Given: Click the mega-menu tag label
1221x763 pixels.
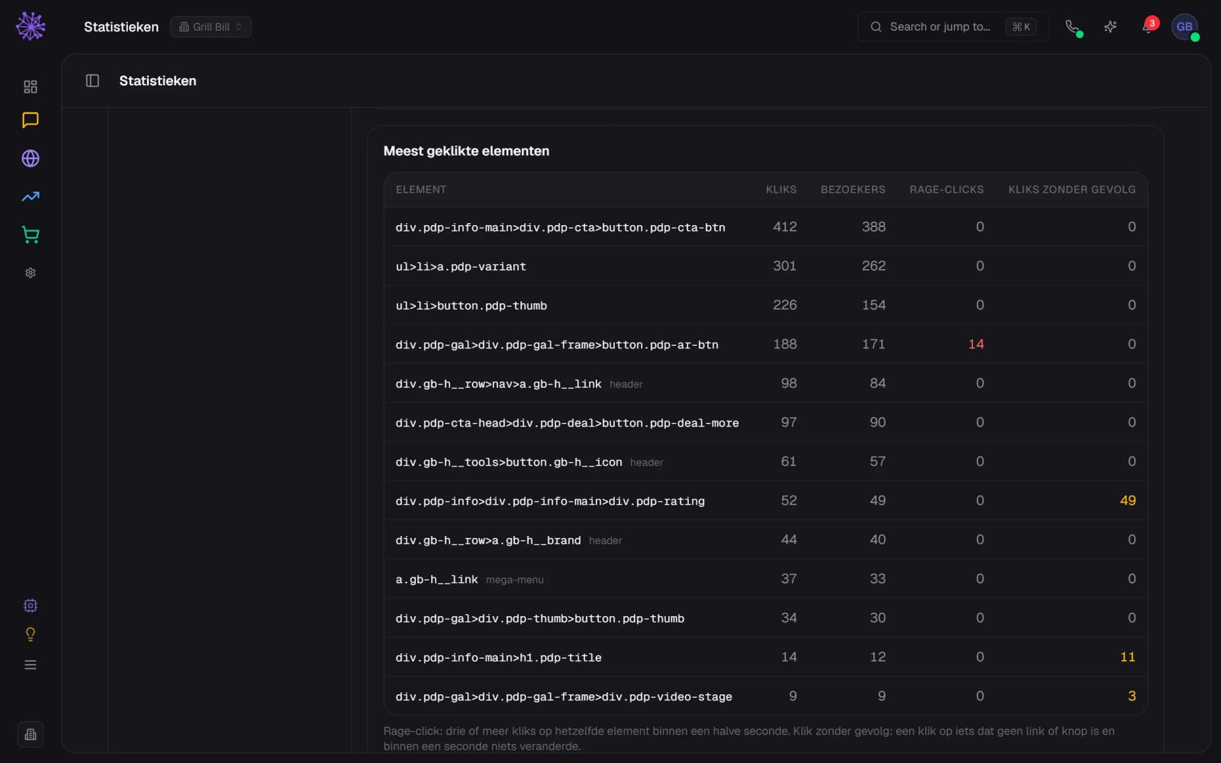Looking at the screenshot, I should coord(514,580).
